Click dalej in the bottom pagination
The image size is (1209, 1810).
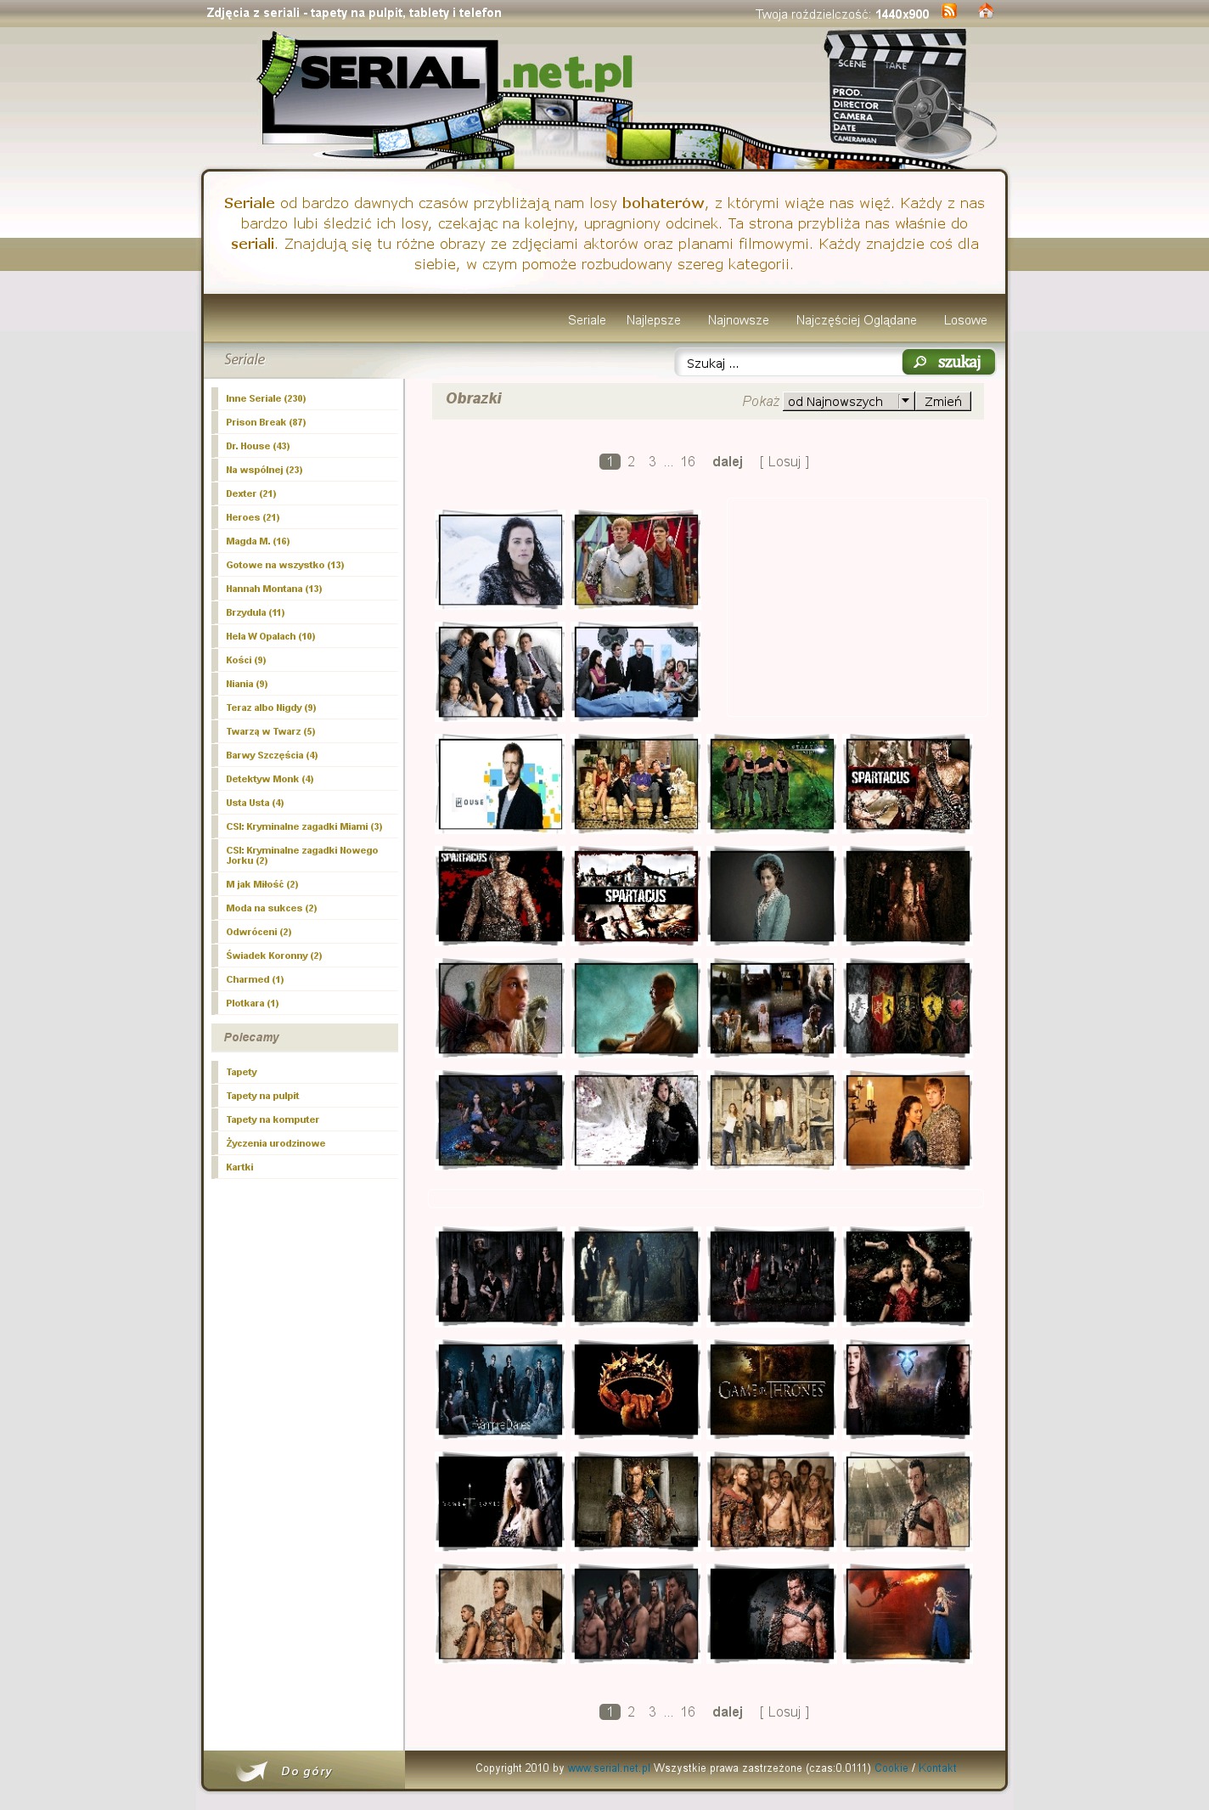(x=727, y=1712)
